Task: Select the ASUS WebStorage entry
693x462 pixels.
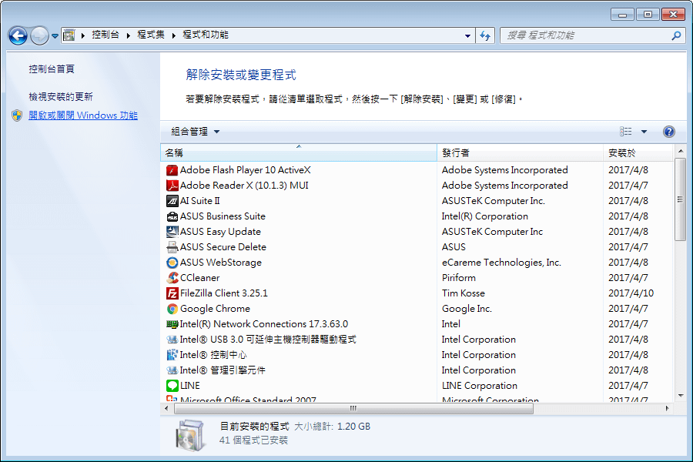Action: tap(220, 263)
